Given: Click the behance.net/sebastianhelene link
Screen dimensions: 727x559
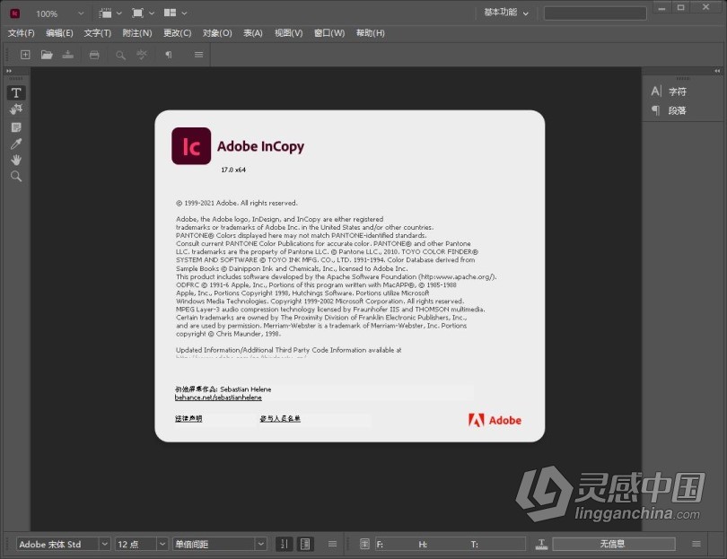Looking at the screenshot, I should pyautogui.click(x=218, y=397).
